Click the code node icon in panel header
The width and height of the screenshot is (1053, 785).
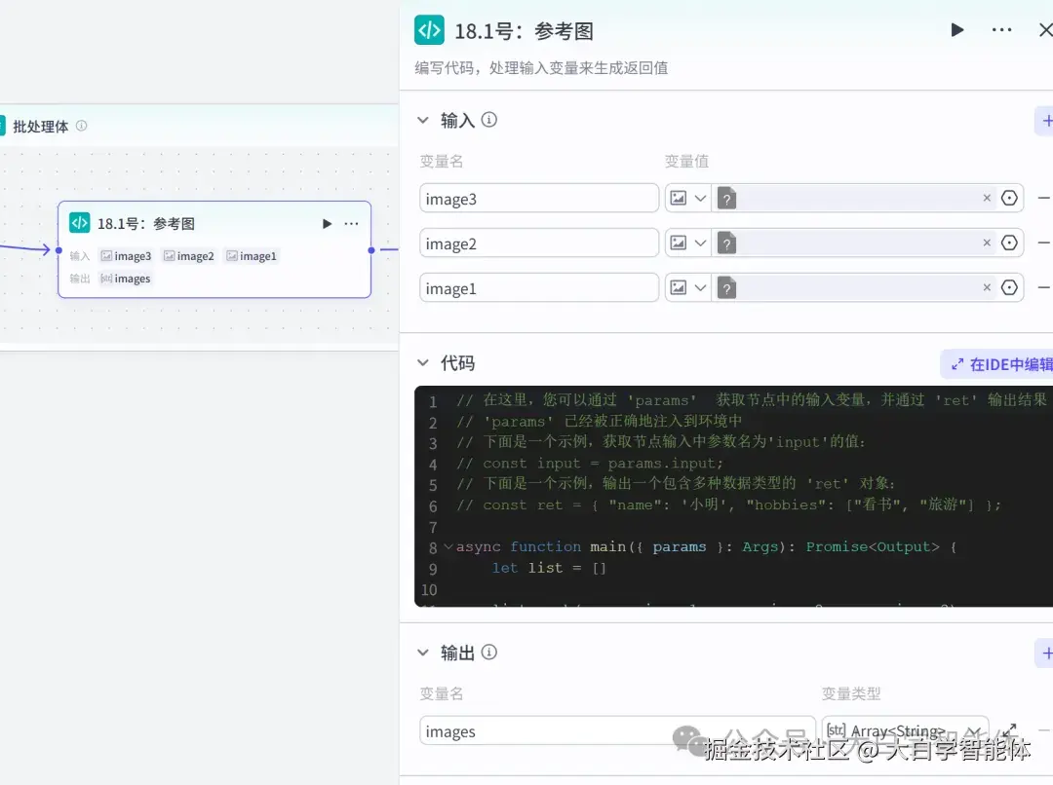coord(429,30)
